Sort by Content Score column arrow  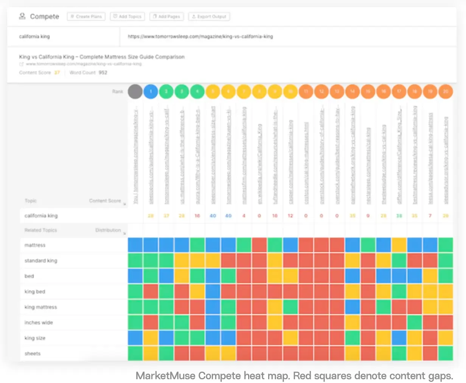click(x=124, y=204)
